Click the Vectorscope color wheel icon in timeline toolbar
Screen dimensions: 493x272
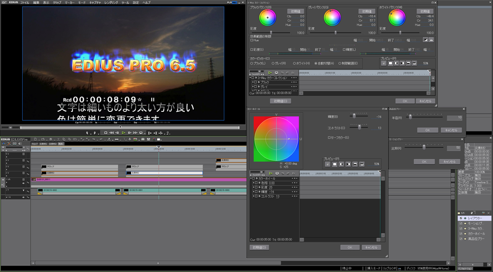(x=154, y=139)
